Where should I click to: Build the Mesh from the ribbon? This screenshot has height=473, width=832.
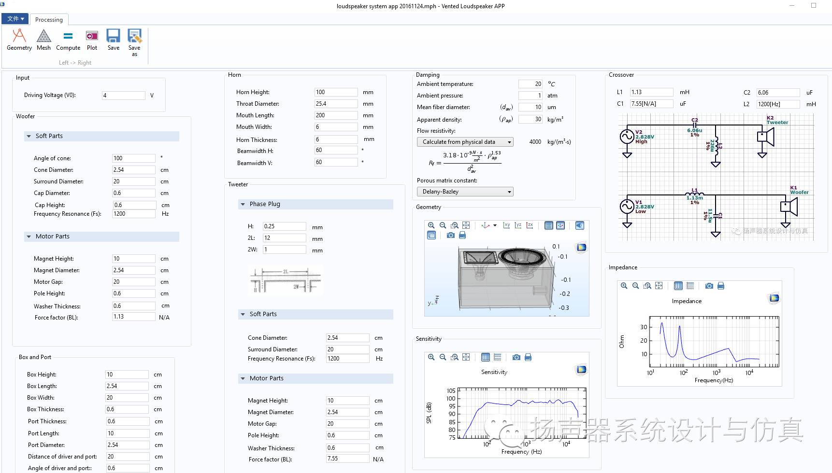point(43,39)
